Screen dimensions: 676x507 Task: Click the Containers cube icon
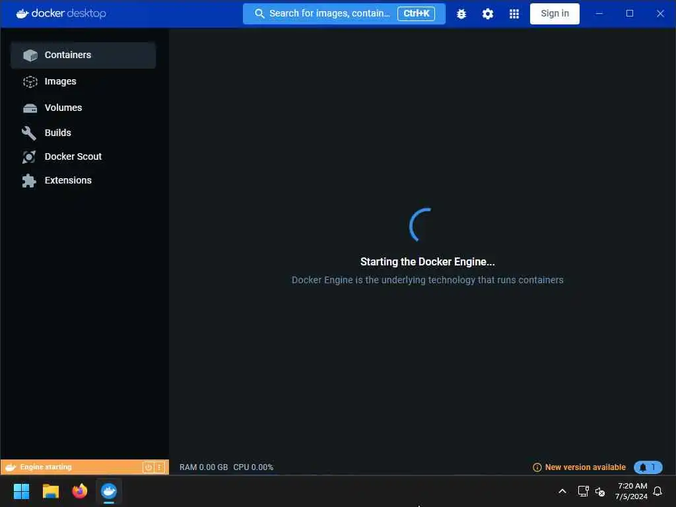tap(30, 55)
